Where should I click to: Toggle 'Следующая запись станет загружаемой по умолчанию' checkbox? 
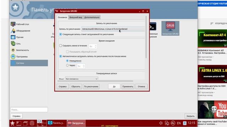(61, 34)
